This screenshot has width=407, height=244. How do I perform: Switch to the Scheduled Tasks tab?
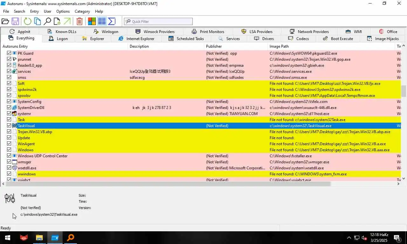(x=186, y=38)
